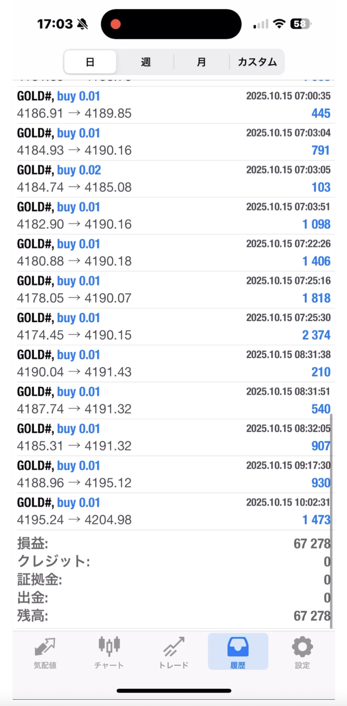Switch period filter to 月
The height and width of the screenshot is (706, 347).
point(201,62)
